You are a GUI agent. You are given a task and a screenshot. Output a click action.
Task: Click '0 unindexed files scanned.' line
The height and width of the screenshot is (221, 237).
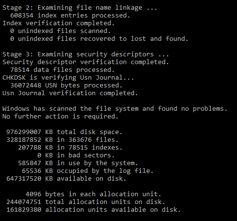point(61,31)
